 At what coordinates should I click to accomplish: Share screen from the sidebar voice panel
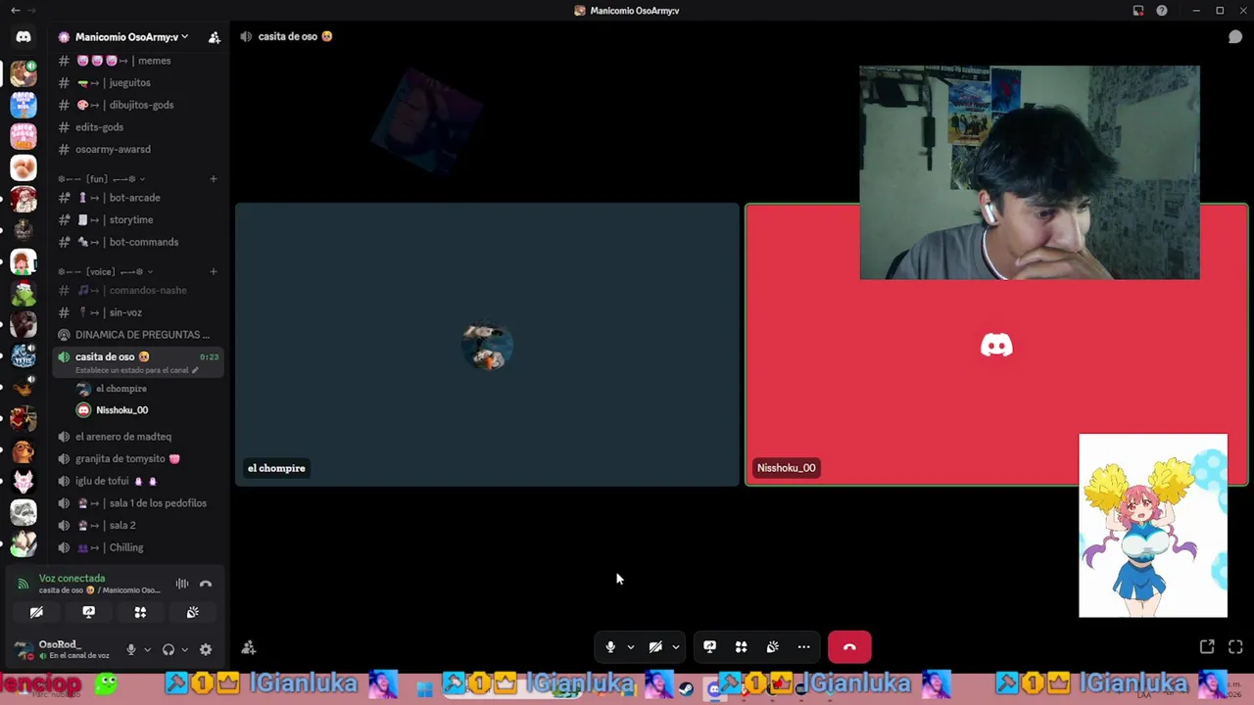pyautogui.click(x=88, y=612)
